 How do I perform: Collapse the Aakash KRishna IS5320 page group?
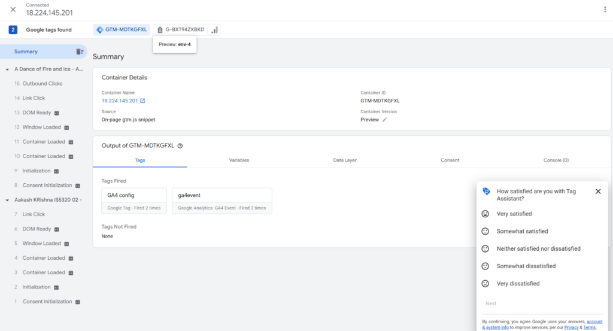coord(7,200)
